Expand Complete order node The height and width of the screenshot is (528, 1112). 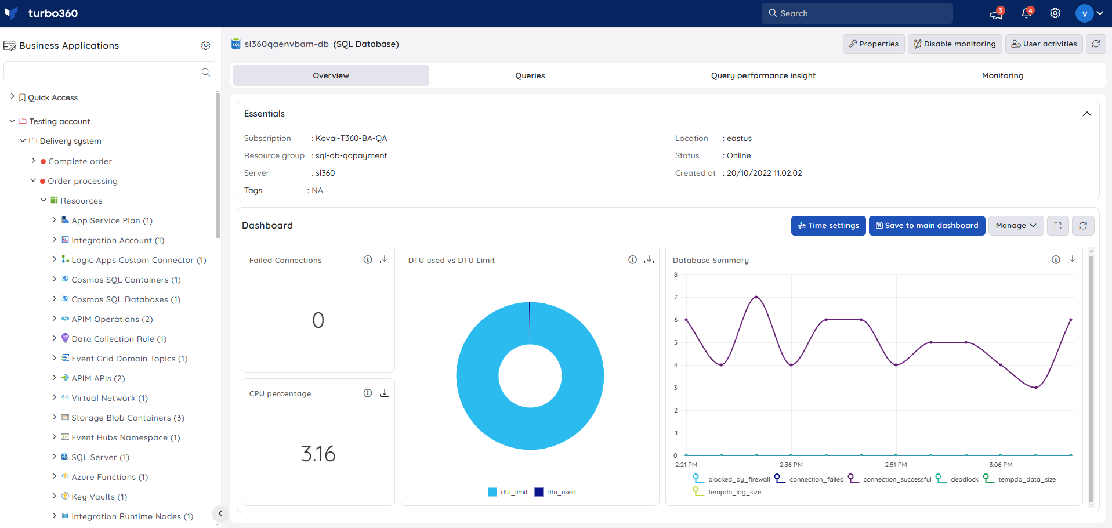coord(33,161)
